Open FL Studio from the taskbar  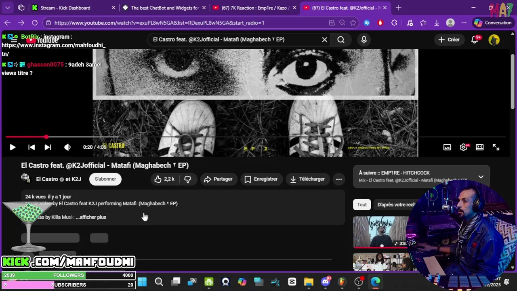(x=342, y=282)
